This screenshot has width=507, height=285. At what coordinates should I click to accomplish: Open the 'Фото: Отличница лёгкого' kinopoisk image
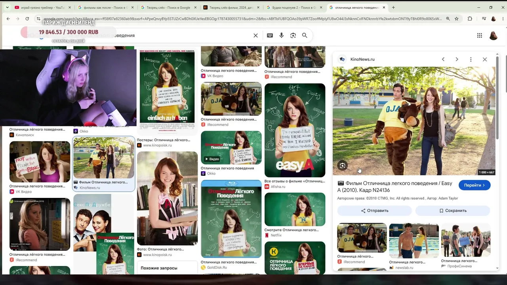[167, 198]
